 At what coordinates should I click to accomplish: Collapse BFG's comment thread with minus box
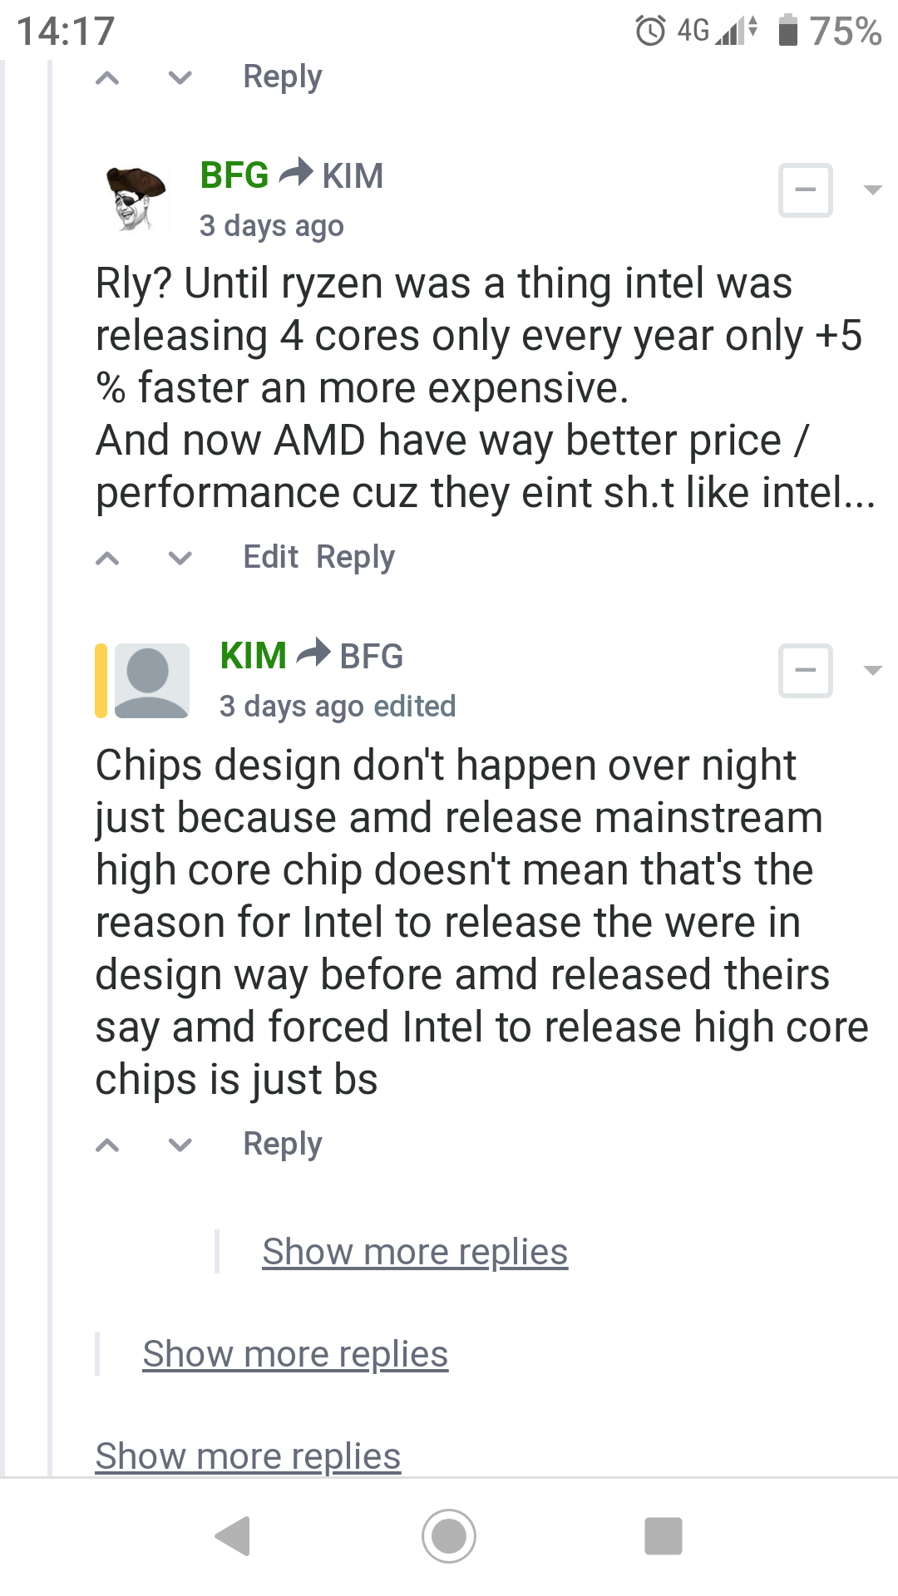(x=805, y=190)
